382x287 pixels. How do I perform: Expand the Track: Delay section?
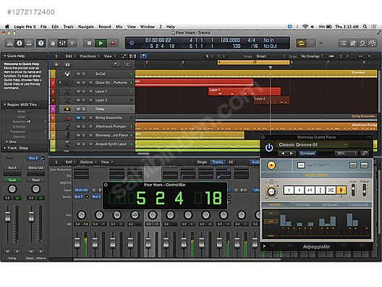point(4,148)
